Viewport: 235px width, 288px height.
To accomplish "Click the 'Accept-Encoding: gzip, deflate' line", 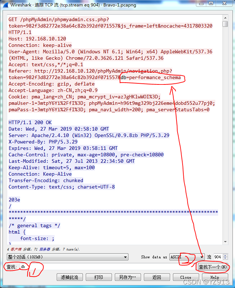I will pyautogui.click(x=52, y=84).
